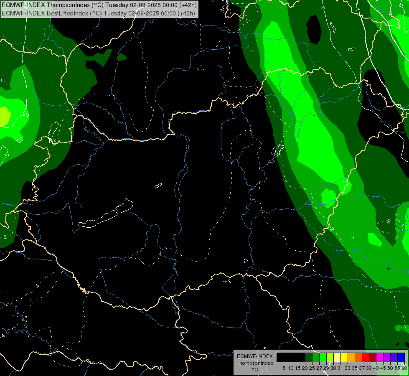Screen dimensions: 409x376
Task: Click the legend tick value 15
Action: pyautogui.click(x=298, y=368)
